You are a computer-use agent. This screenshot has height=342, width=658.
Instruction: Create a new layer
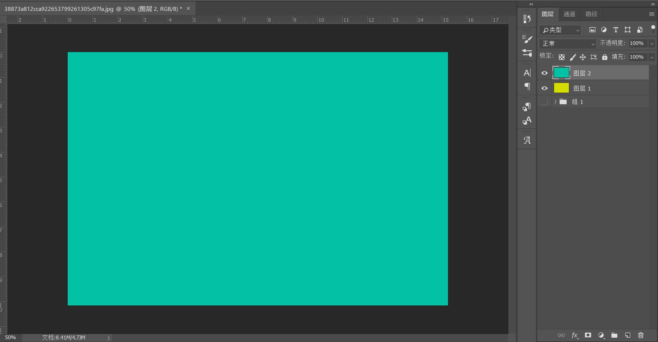[x=628, y=335]
